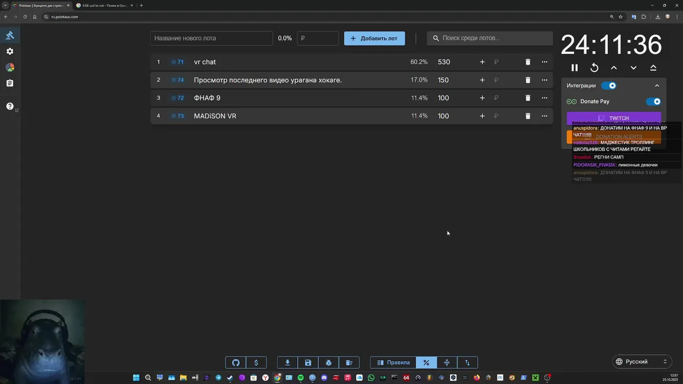The image size is (683, 384).
Task: Click the save floppy disk icon
Action: pyautogui.click(x=308, y=363)
